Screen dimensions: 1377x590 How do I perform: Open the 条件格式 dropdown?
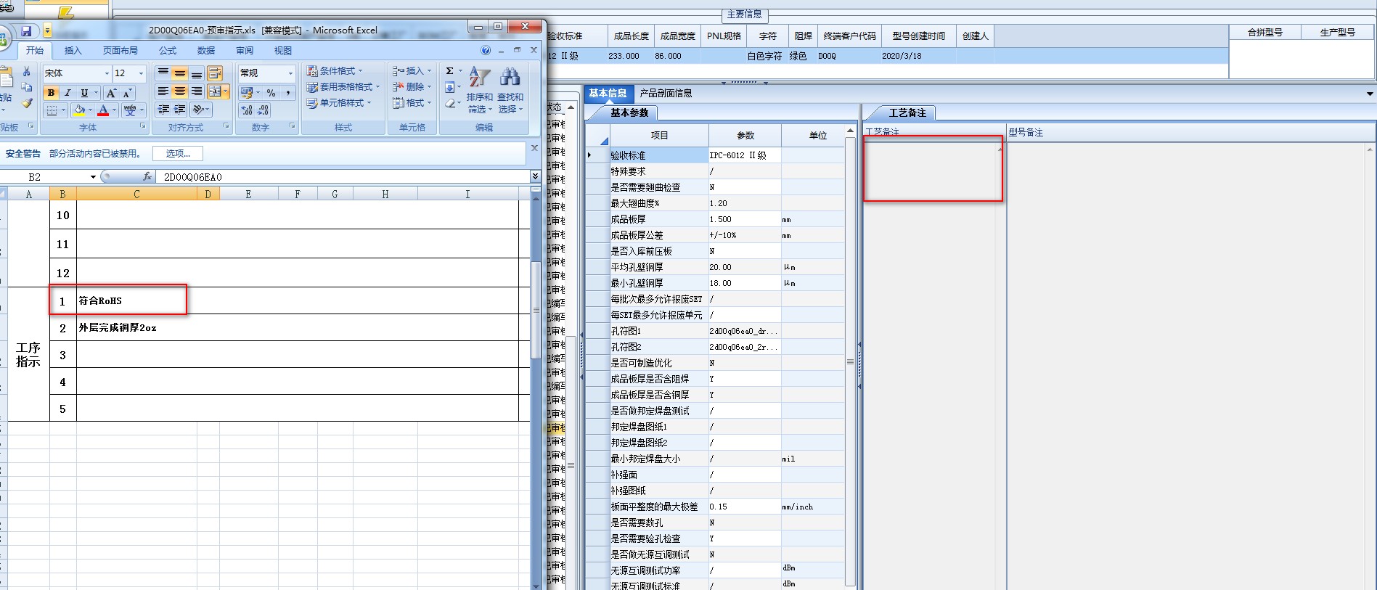click(335, 71)
